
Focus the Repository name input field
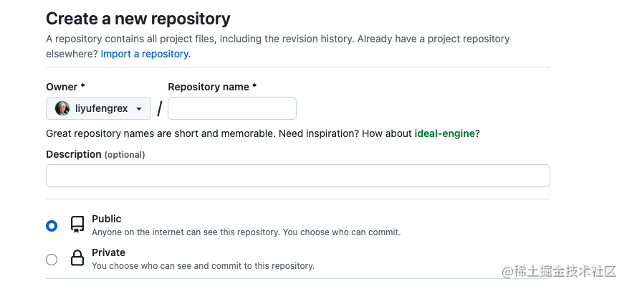[231, 108]
